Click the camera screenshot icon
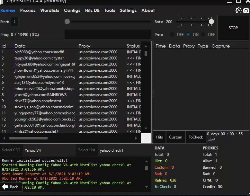Viewport: 250px width, 196px height. [246, 11]
